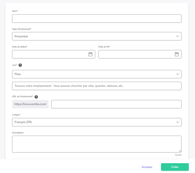Image resolution: width=195 pixels, height=173 pixels.
Task: Click the help icon next to Lieu
Action: click(20, 65)
